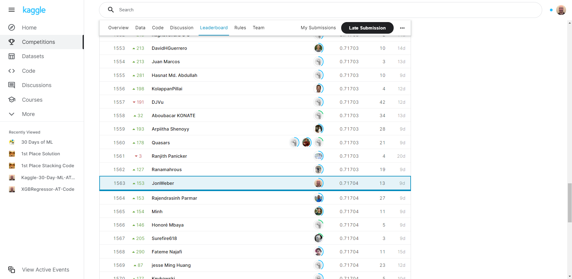The height and width of the screenshot is (279, 572).
Task: Go to Home in sidebar
Action: pyautogui.click(x=29, y=28)
